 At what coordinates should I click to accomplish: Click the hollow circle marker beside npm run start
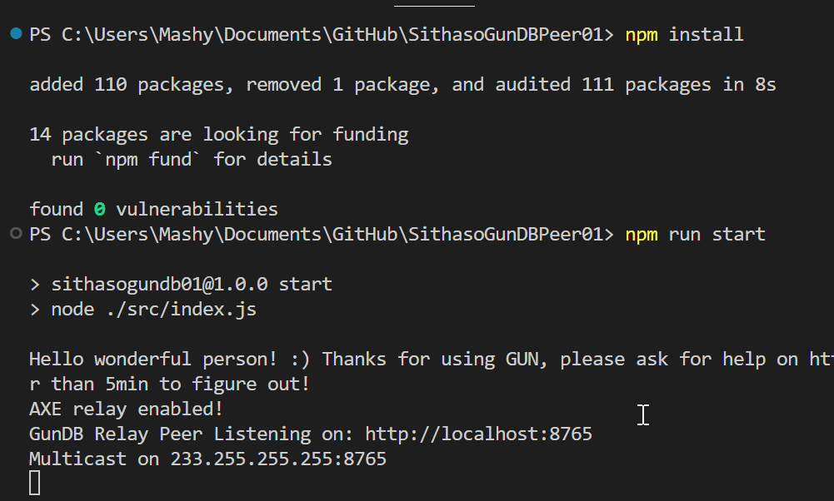(17, 234)
